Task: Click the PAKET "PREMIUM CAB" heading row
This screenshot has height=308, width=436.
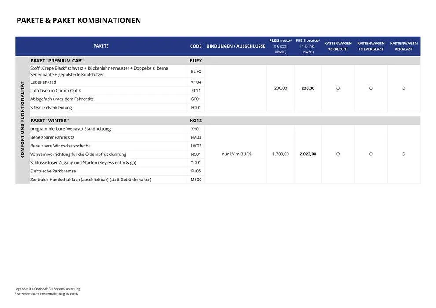Action: click(57, 61)
